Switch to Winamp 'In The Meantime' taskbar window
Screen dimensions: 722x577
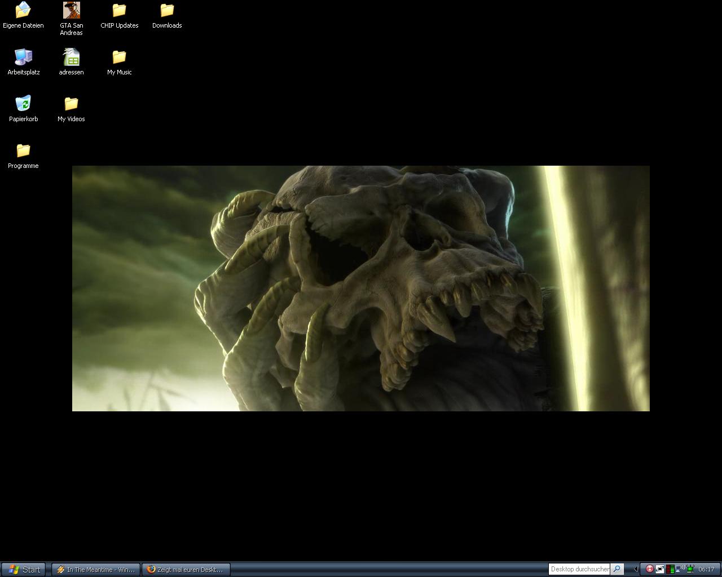(x=96, y=570)
